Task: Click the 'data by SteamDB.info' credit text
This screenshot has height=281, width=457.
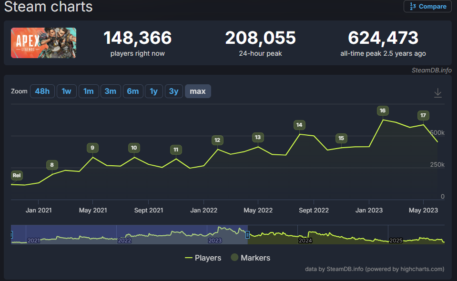Action: click(x=375, y=269)
